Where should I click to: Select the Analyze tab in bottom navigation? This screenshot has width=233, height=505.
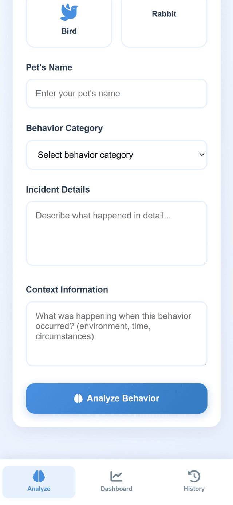[x=39, y=482]
